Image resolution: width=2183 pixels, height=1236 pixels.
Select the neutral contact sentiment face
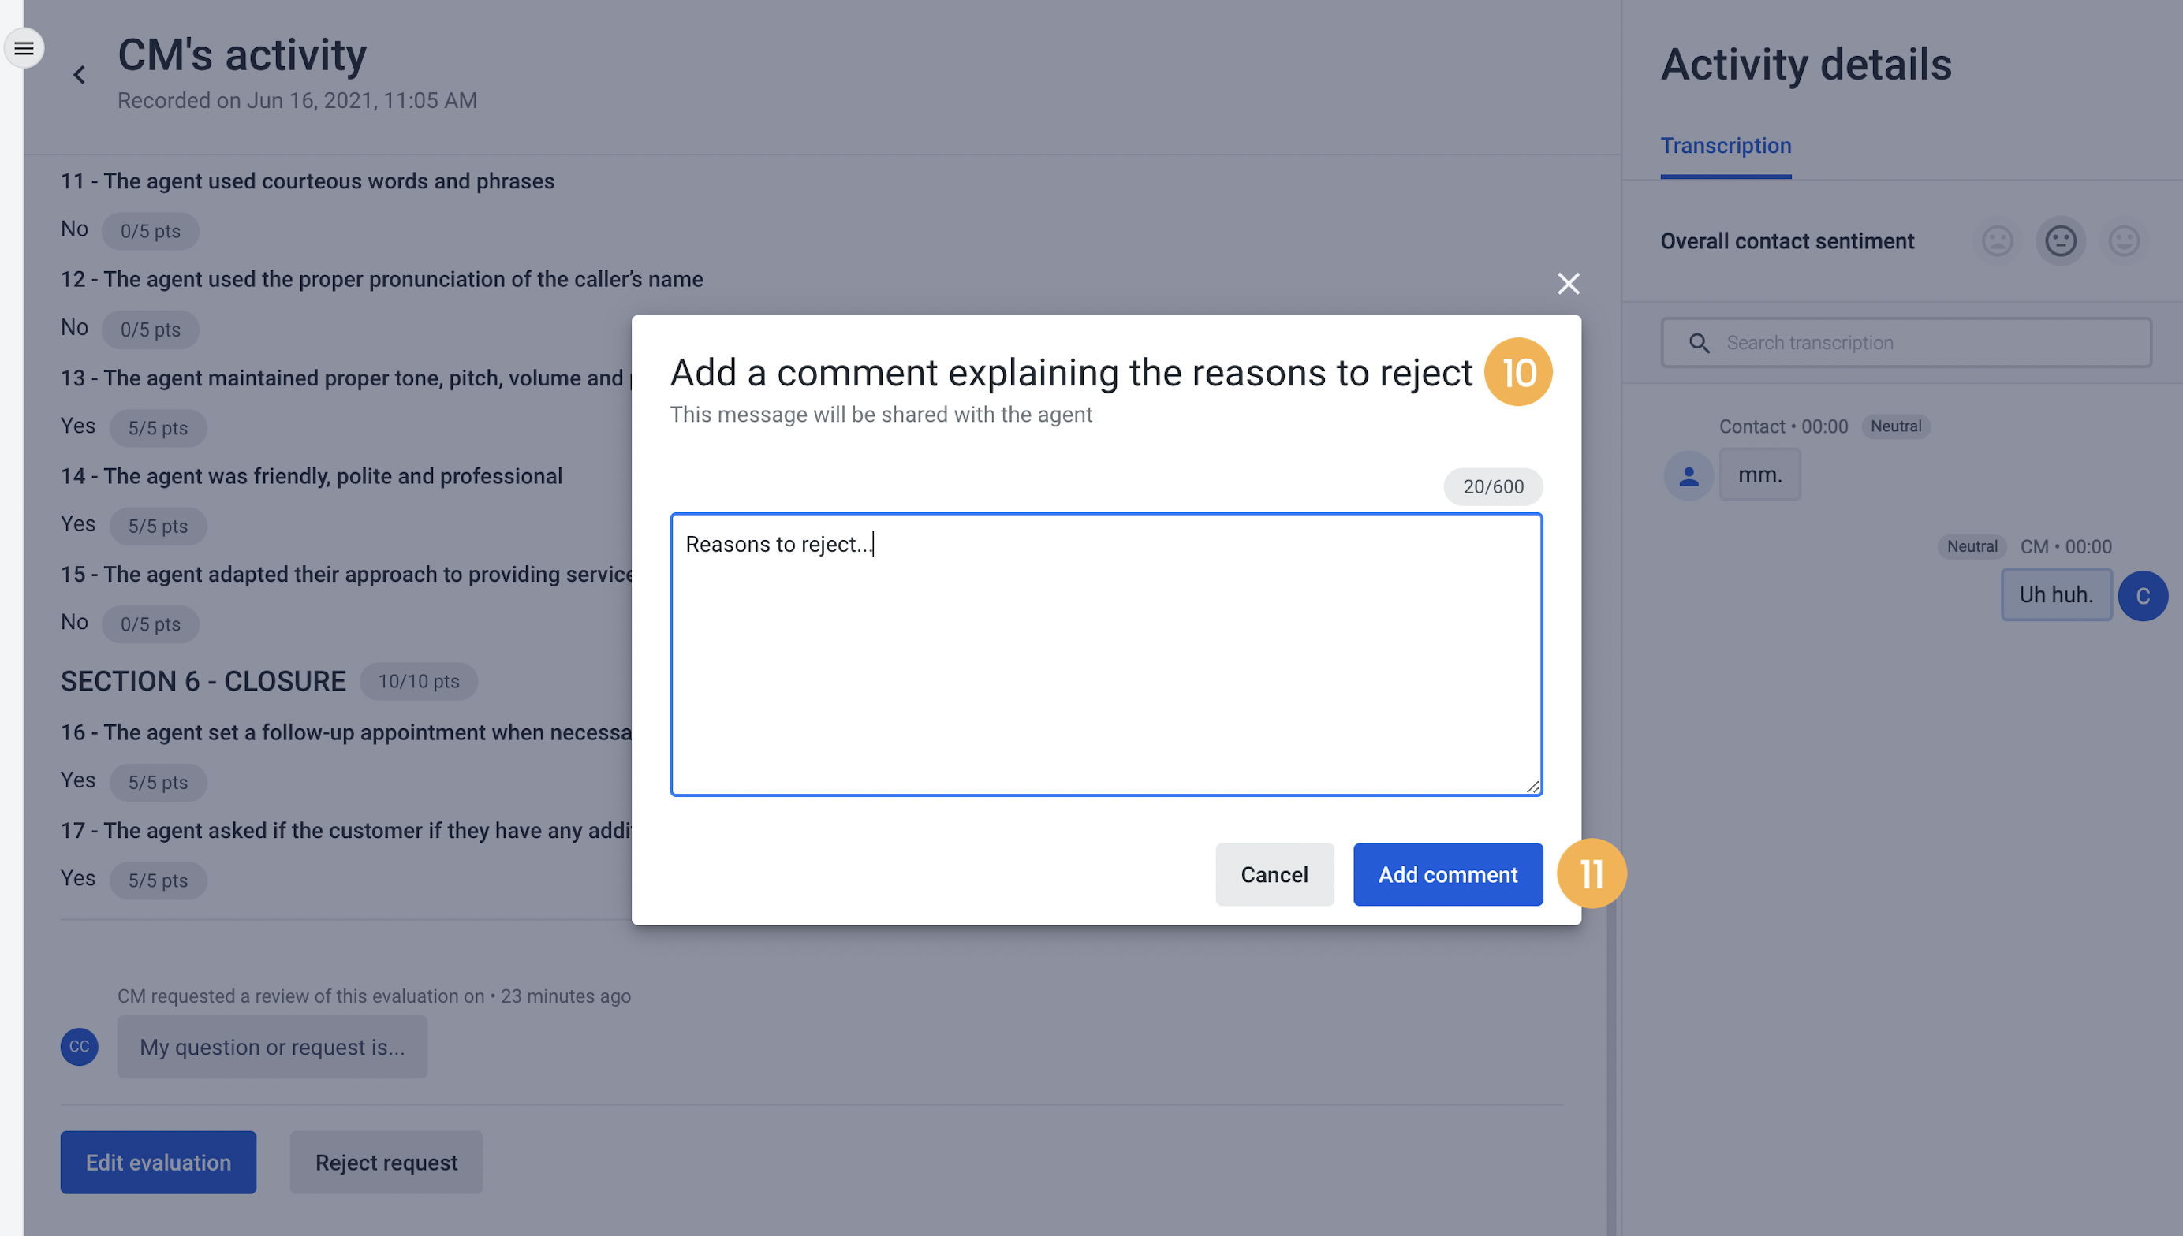(2061, 241)
